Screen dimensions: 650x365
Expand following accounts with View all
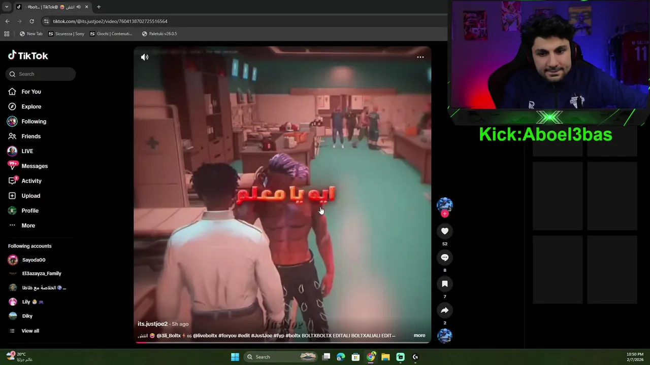pyautogui.click(x=30, y=331)
